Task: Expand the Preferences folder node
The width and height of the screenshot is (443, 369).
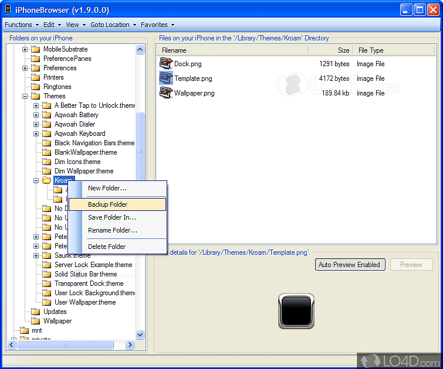Action: pos(25,68)
